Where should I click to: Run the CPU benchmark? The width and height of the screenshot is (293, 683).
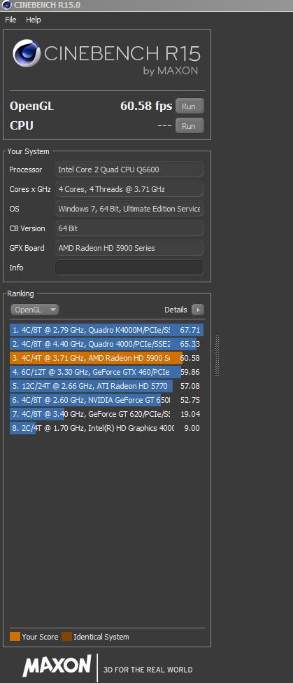190,126
